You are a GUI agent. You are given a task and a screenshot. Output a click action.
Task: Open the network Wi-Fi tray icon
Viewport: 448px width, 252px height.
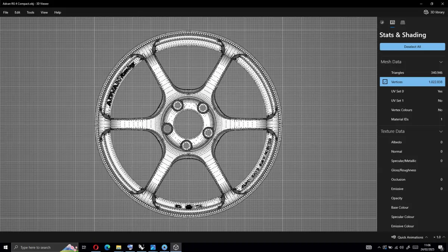(396, 247)
